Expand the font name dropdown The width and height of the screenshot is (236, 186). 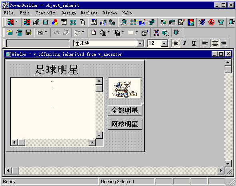pos(140,44)
